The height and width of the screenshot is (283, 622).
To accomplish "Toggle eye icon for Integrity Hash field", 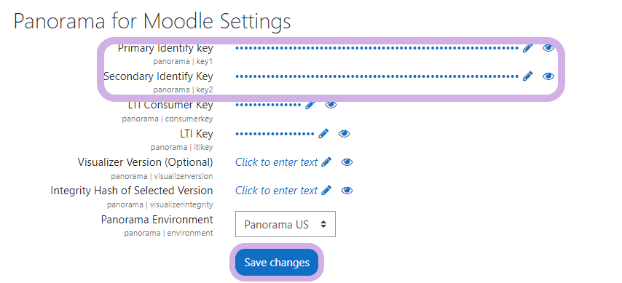I will click(x=347, y=191).
